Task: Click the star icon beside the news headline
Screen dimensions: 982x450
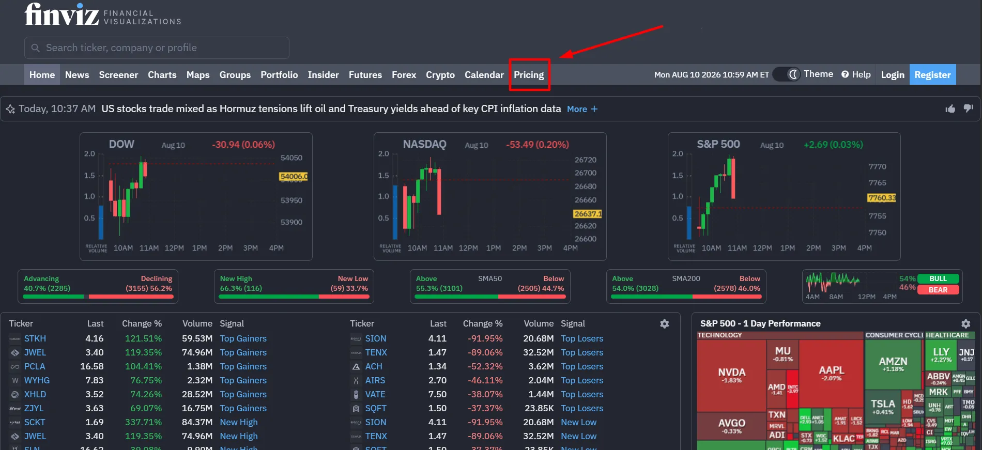Action: click(10, 109)
